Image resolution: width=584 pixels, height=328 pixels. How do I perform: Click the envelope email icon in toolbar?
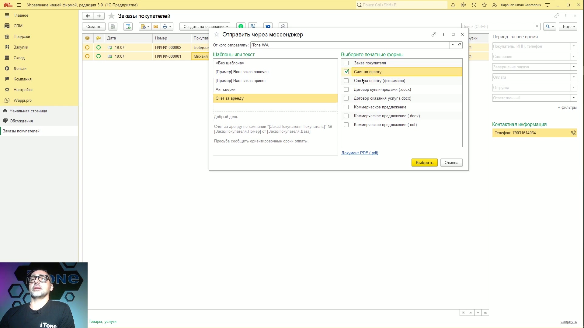click(x=156, y=27)
